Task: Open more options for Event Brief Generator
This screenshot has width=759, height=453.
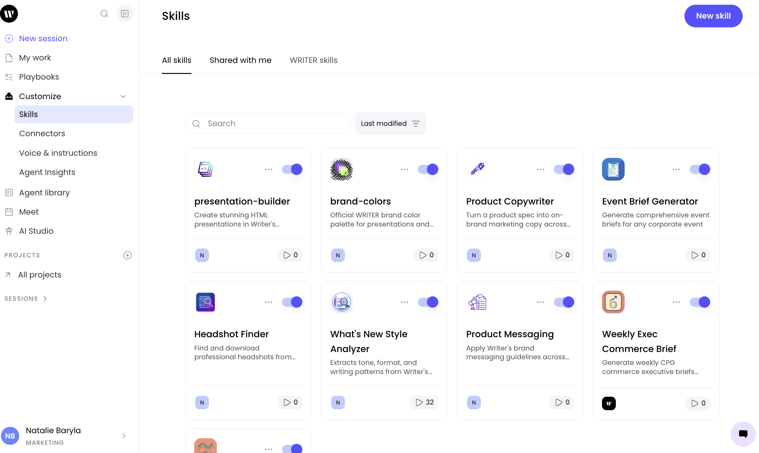Action: [x=676, y=169]
